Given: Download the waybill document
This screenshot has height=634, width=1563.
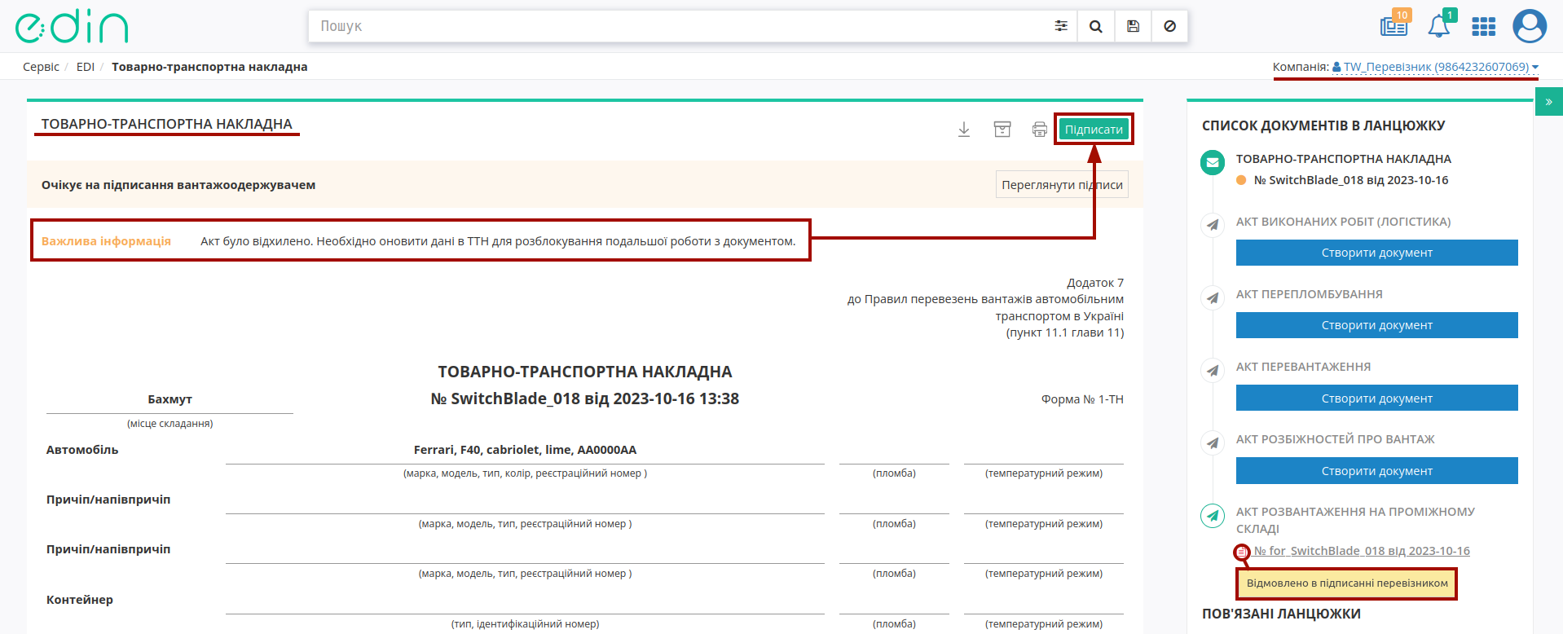Looking at the screenshot, I should (x=964, y=129).
